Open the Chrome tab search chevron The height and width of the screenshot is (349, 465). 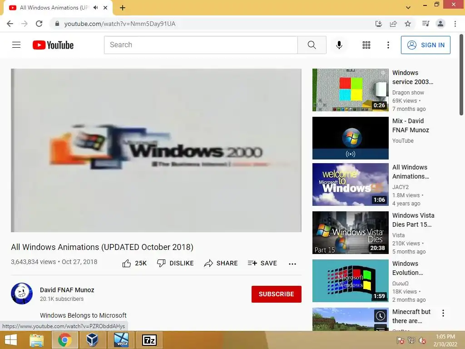tap(408, 8)
